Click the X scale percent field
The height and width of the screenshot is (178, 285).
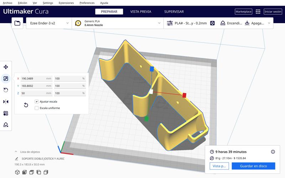tap(70, 79)
